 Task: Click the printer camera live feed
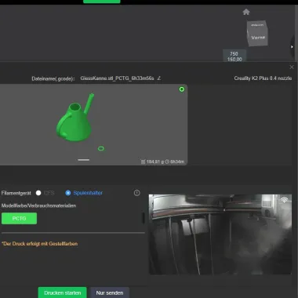coord(220,234)
